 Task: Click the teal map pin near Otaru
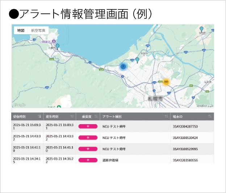(57, 46)
